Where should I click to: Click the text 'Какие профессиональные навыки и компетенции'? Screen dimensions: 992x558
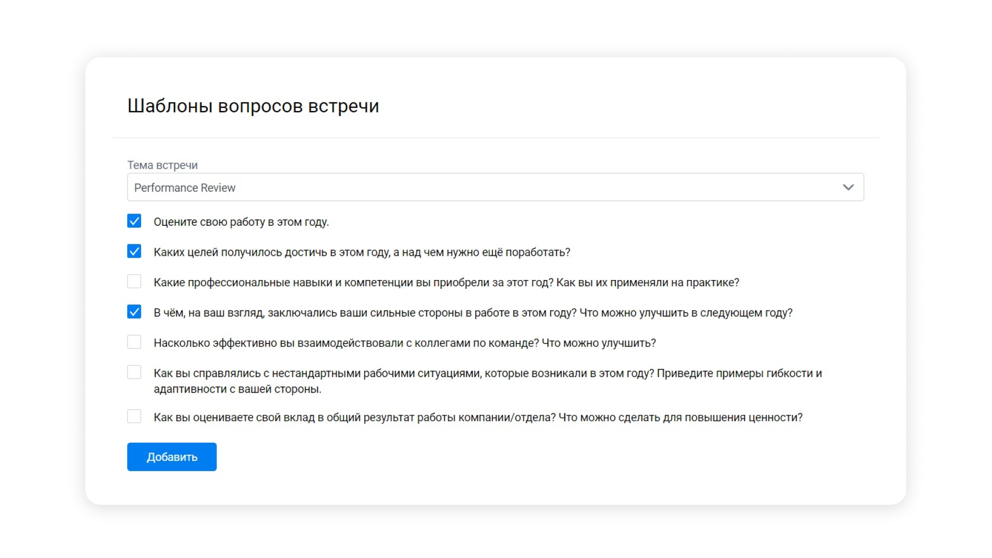click(x=446, y=283)
